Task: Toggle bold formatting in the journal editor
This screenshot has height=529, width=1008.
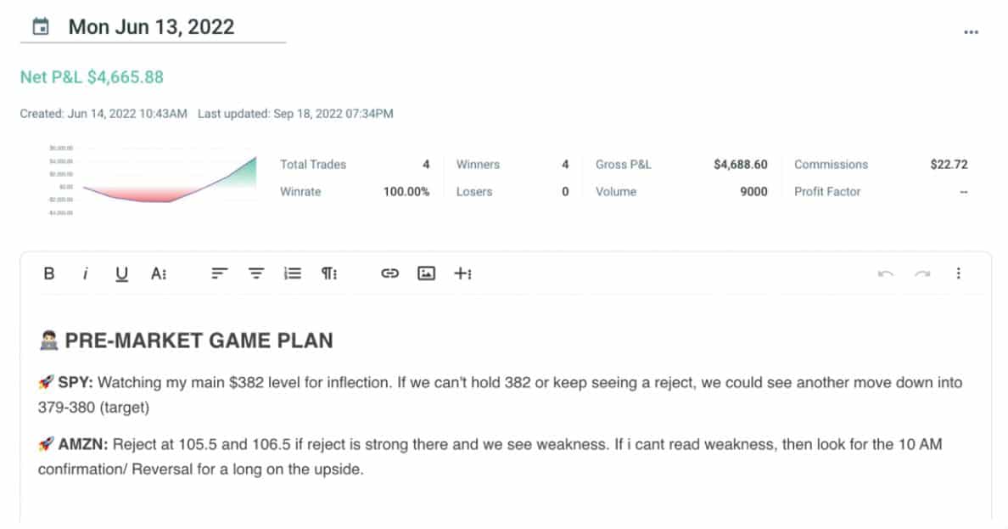Action: (48, 273)
